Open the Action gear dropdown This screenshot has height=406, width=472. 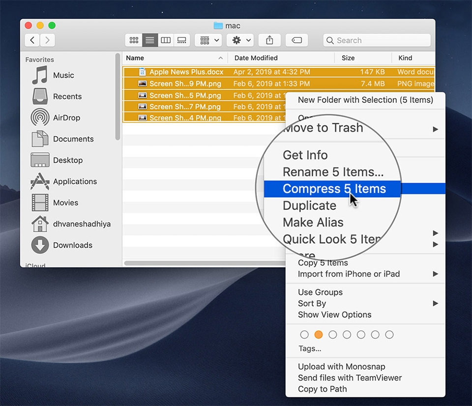pos(242,40)
